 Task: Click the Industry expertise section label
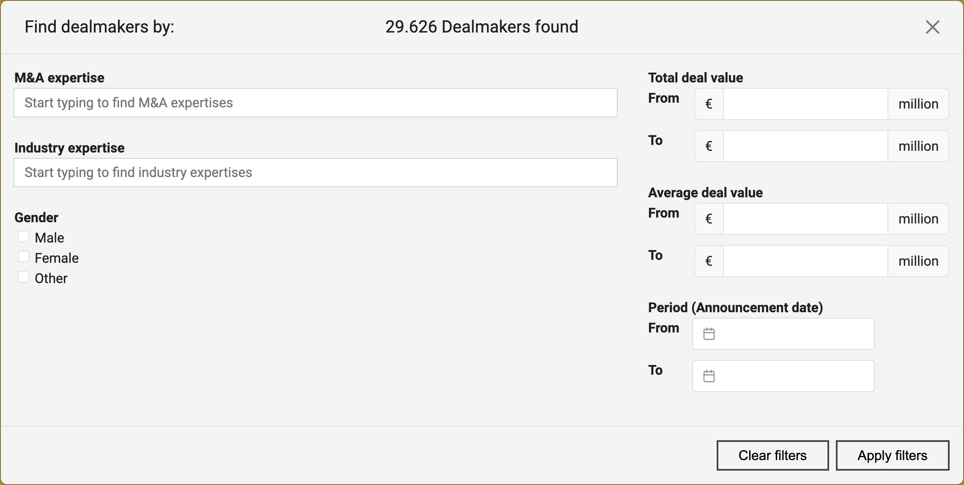70,147
